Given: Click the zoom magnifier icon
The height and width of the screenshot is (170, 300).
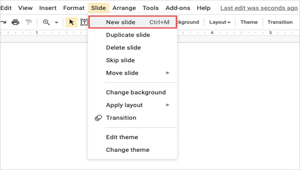Looking at the screenshot, I should (46, 22).
